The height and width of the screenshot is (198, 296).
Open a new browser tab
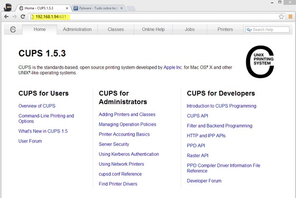[x=131, y=8]
